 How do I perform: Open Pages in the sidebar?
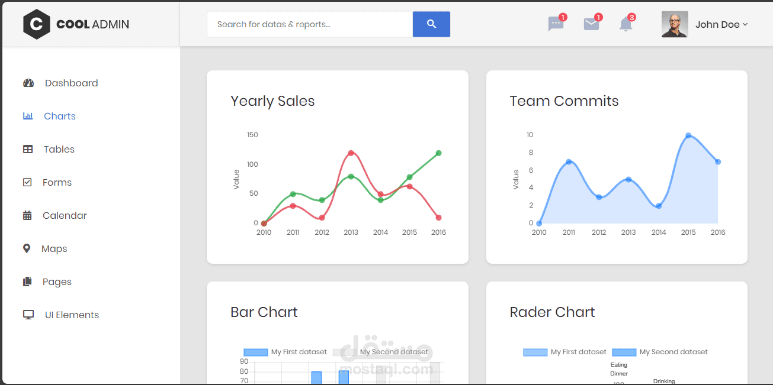[x=57, y=282]
